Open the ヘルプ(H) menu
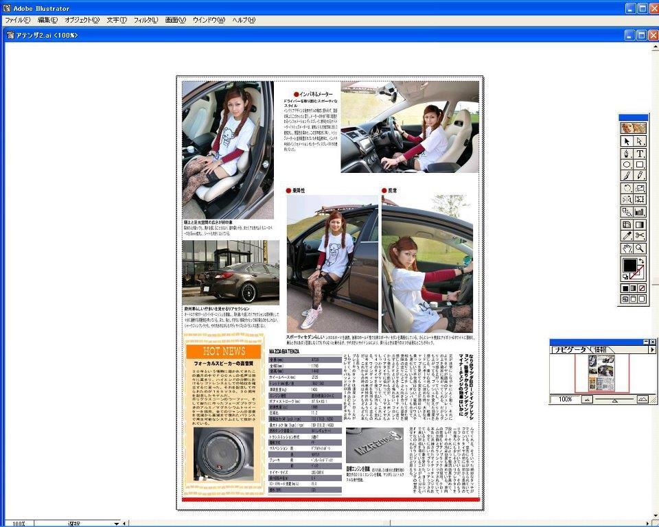The image size is (659, 527). (x=244, y=20)
